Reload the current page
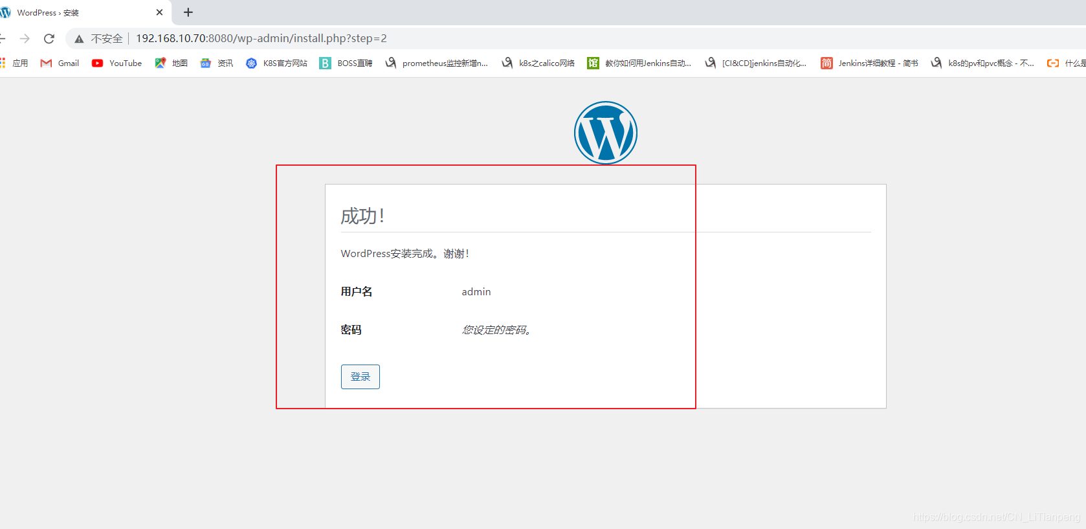The width and height of the screenshot is (1086, 529). [49, 39]
